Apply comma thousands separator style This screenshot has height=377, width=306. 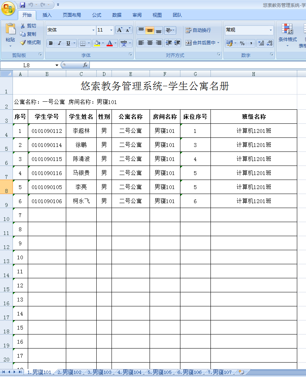[x=251, y=43]
